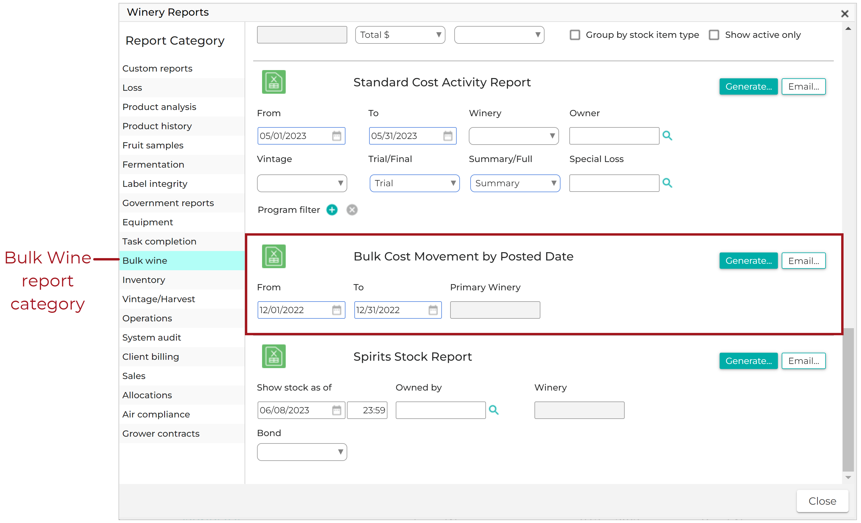861x523 pixels.
Task: Choose Fruit samples category
Action: pyautogui.click(x=182, y=145)
